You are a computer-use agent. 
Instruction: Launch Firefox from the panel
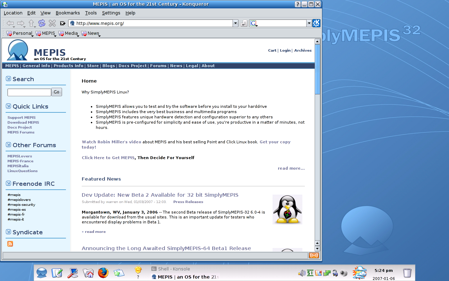click(x=103, y=273)
